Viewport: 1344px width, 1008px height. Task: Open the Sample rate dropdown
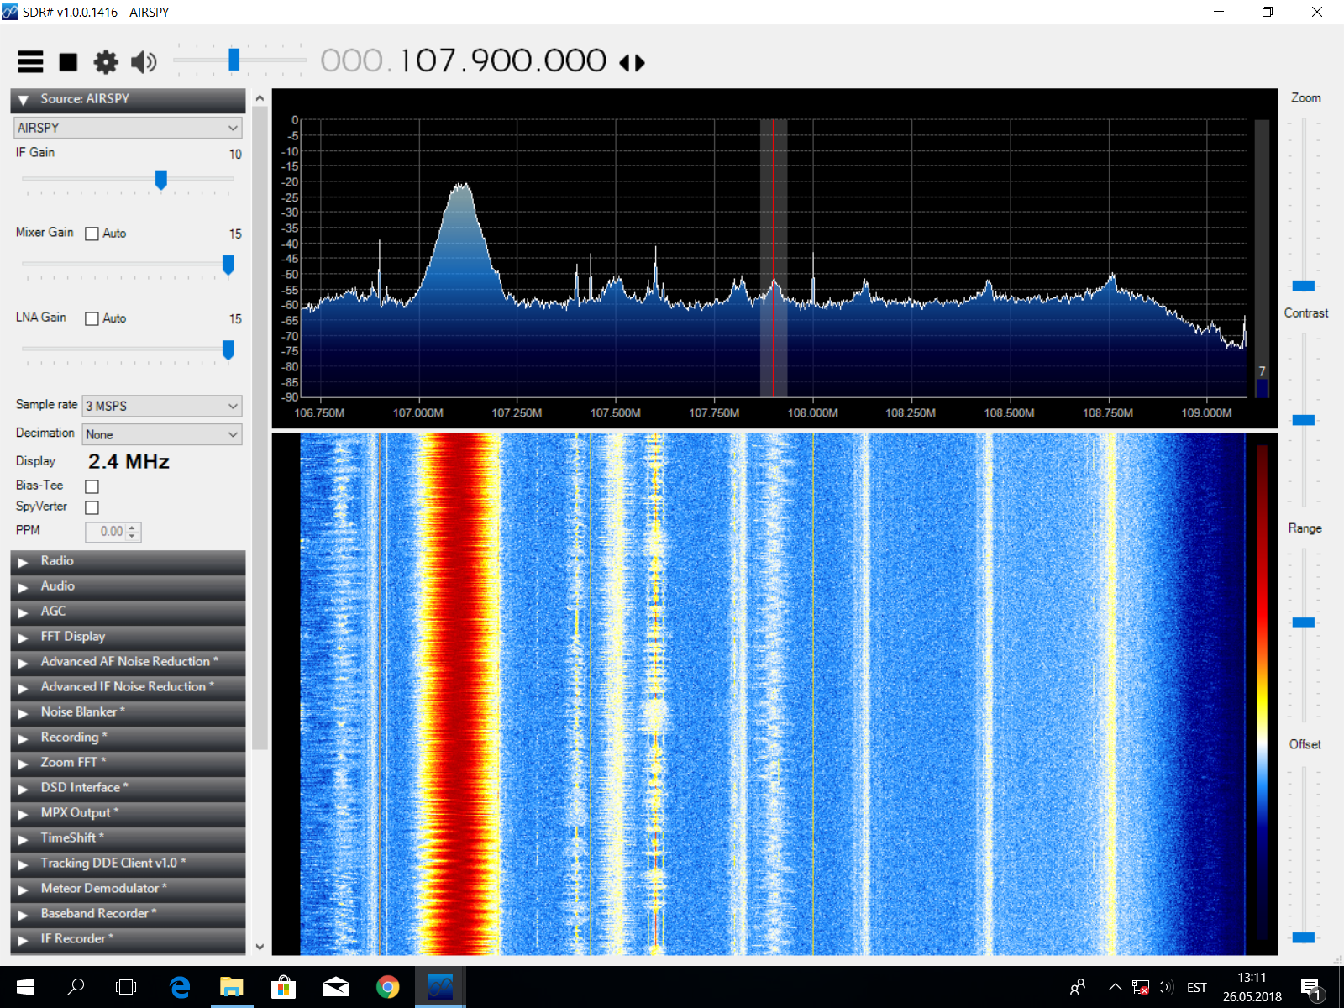pyautogui.click(x=162, y=406)
